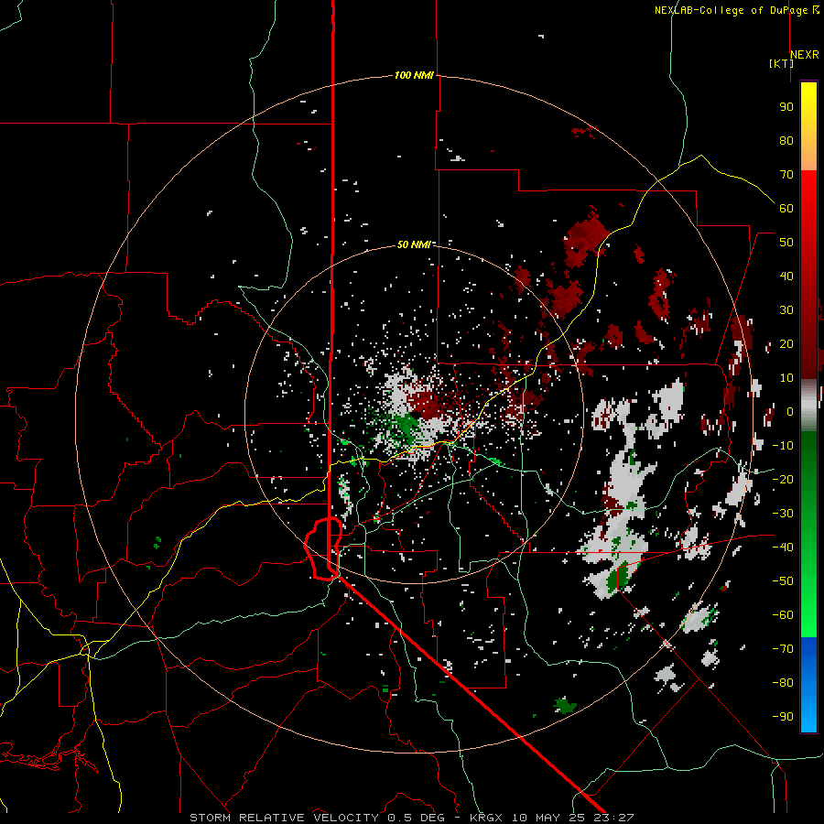Screen dimensions: 824x824
Task: Click the -90 value on the velocity scale
Action: pos(783,717)
